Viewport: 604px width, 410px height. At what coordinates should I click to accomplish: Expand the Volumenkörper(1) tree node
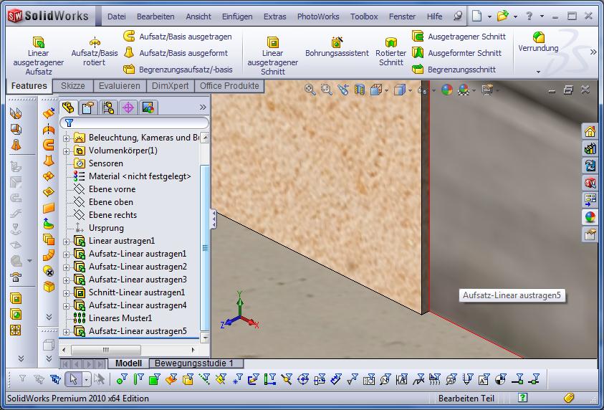click(x=67, y=151)
